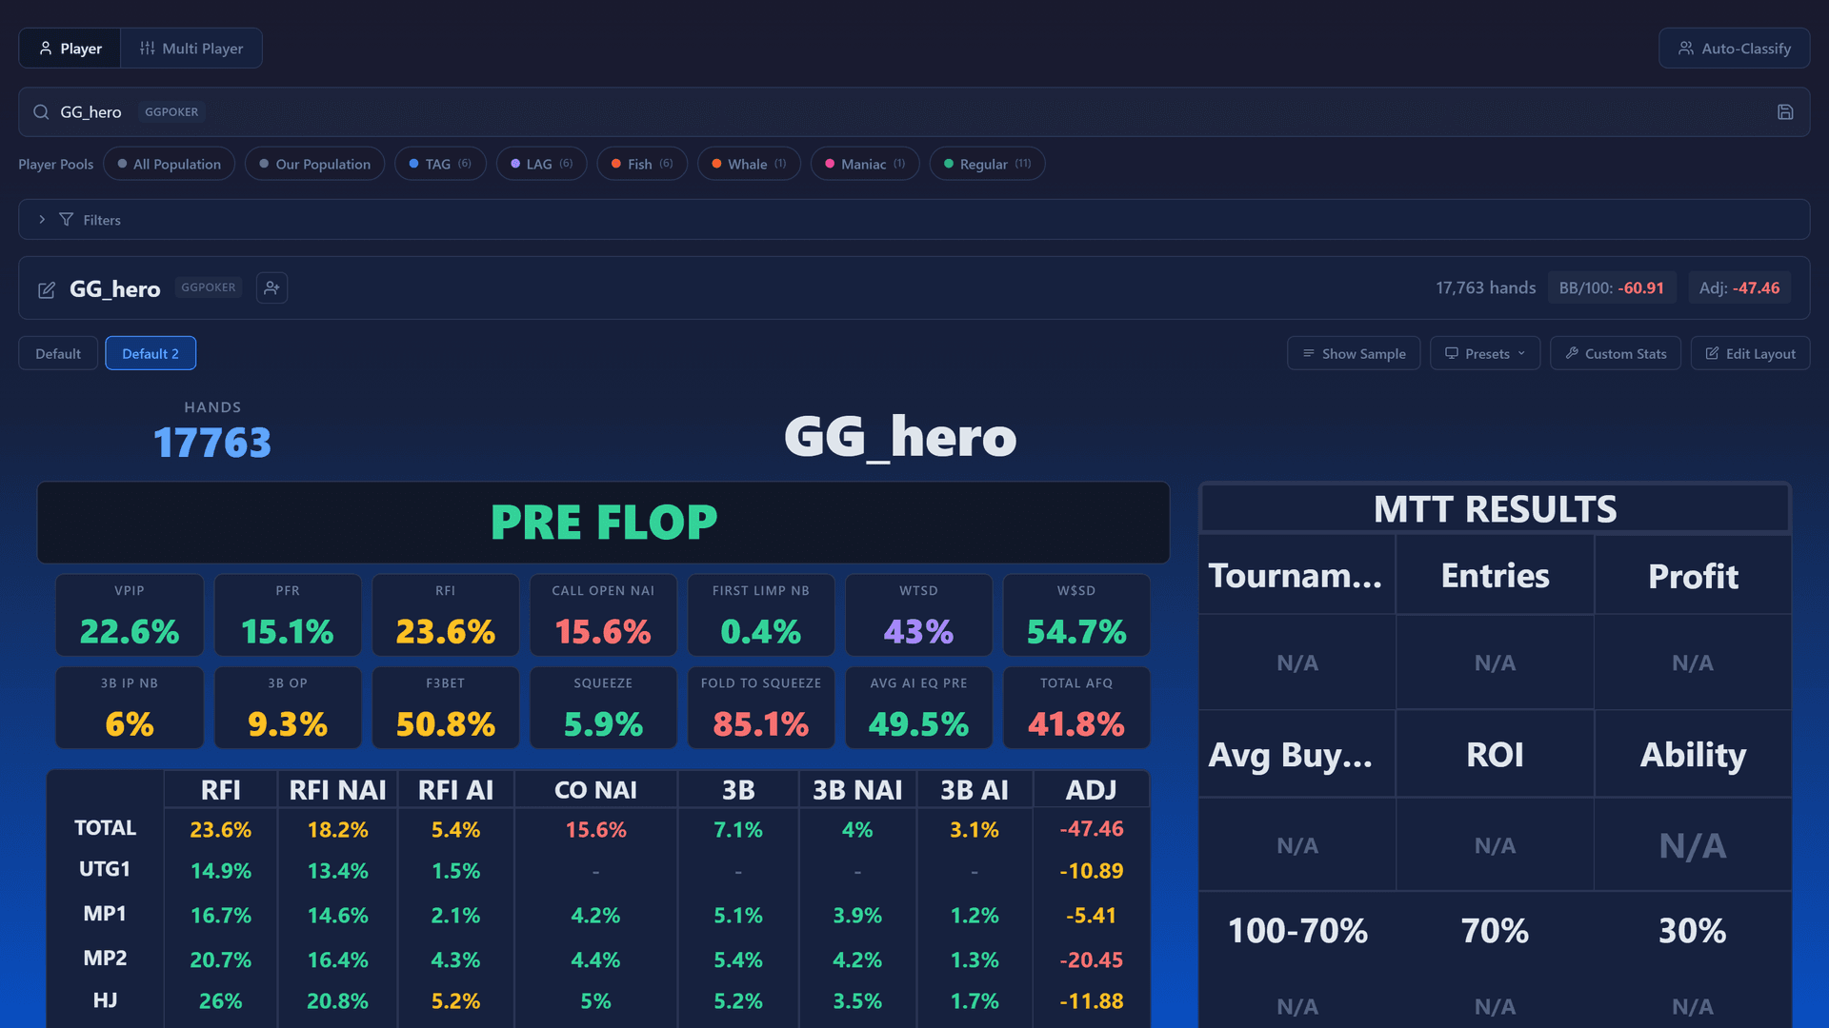Click AVG AI EQ PRE 49.5% card

tap(919, 707)
